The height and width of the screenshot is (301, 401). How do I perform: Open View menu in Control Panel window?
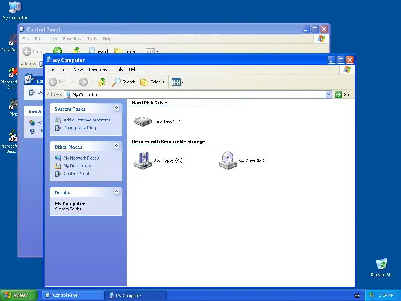click(x=53, y=39)
